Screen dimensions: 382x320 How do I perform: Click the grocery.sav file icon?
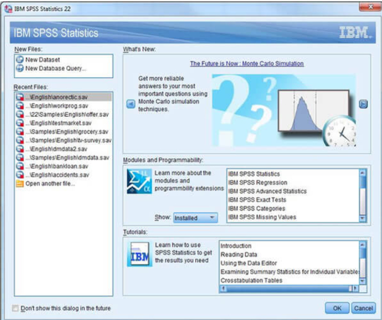[x=20, y=132]
